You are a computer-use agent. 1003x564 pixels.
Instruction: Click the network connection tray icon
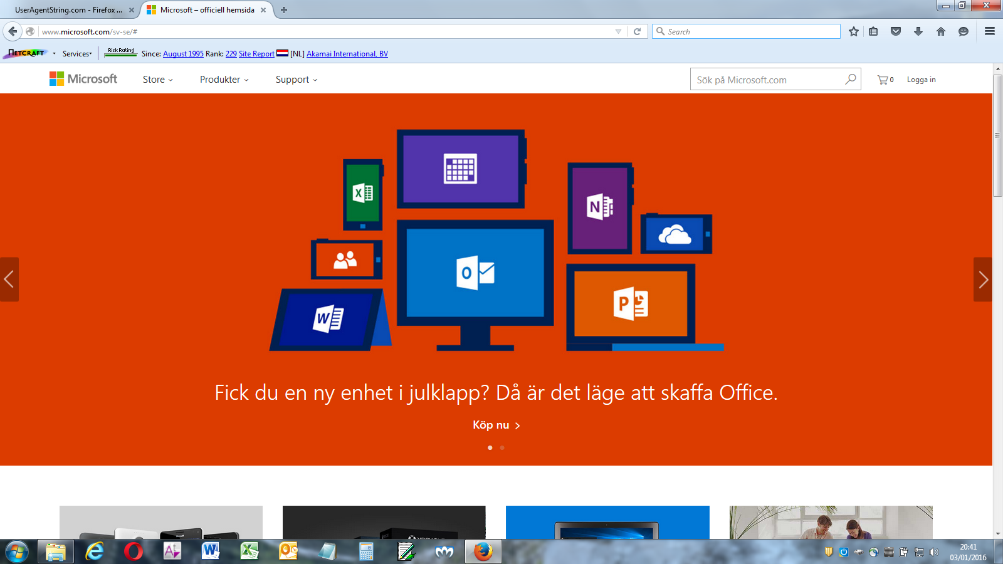pos(919,552)
